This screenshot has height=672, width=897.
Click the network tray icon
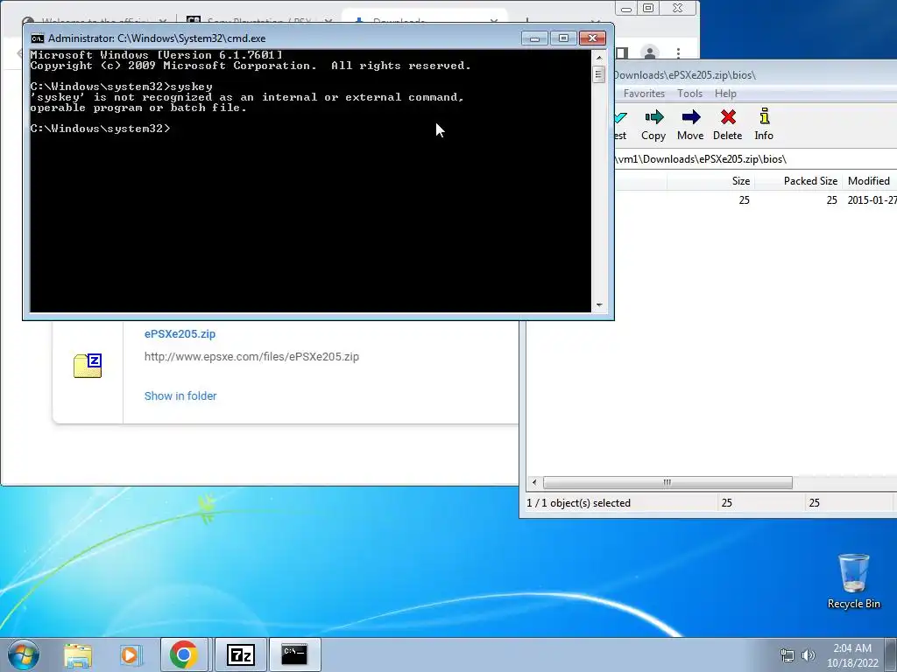pos(788,655)
